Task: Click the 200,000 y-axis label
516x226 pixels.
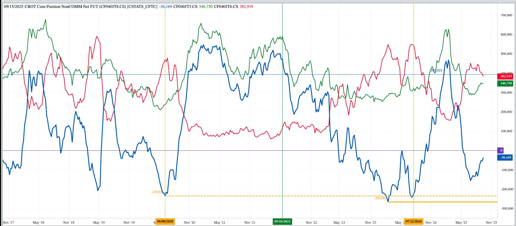Action: click(506, 112)
